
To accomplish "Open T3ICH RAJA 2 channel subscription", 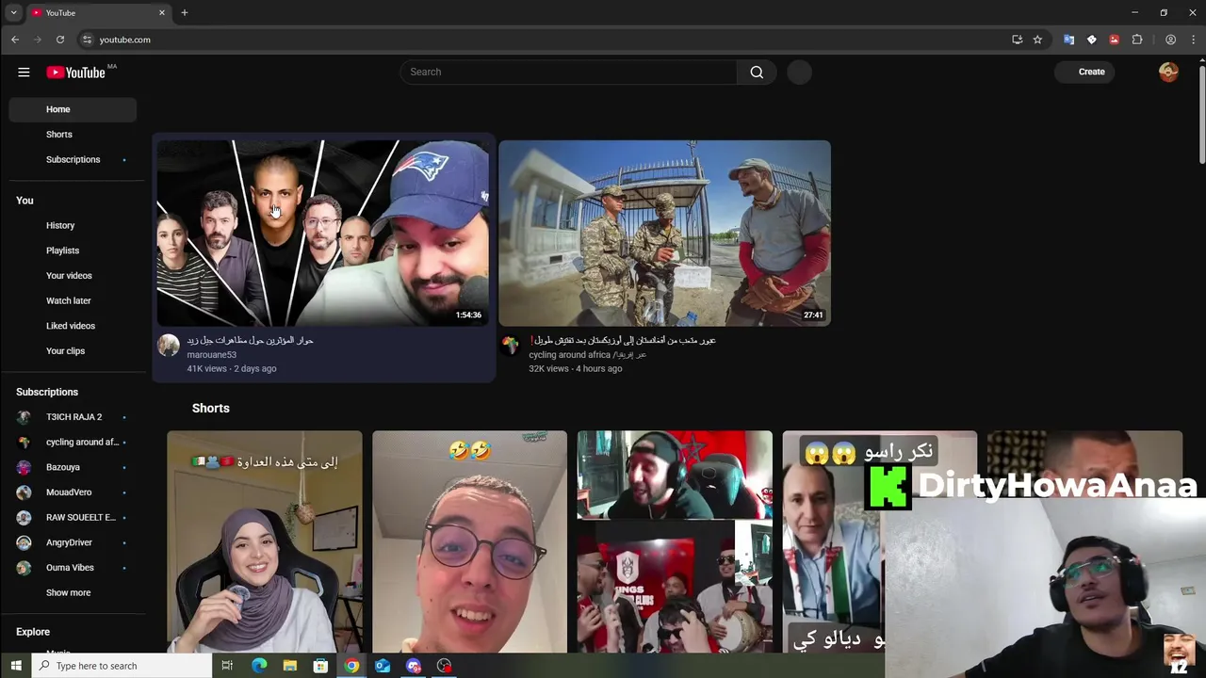I will 73,417.
